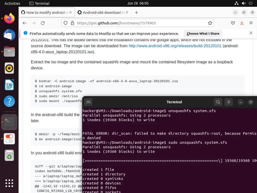Click the 'index befb89e..f8d4320' diff line
The image size is (257, 193).
point(57,171)
